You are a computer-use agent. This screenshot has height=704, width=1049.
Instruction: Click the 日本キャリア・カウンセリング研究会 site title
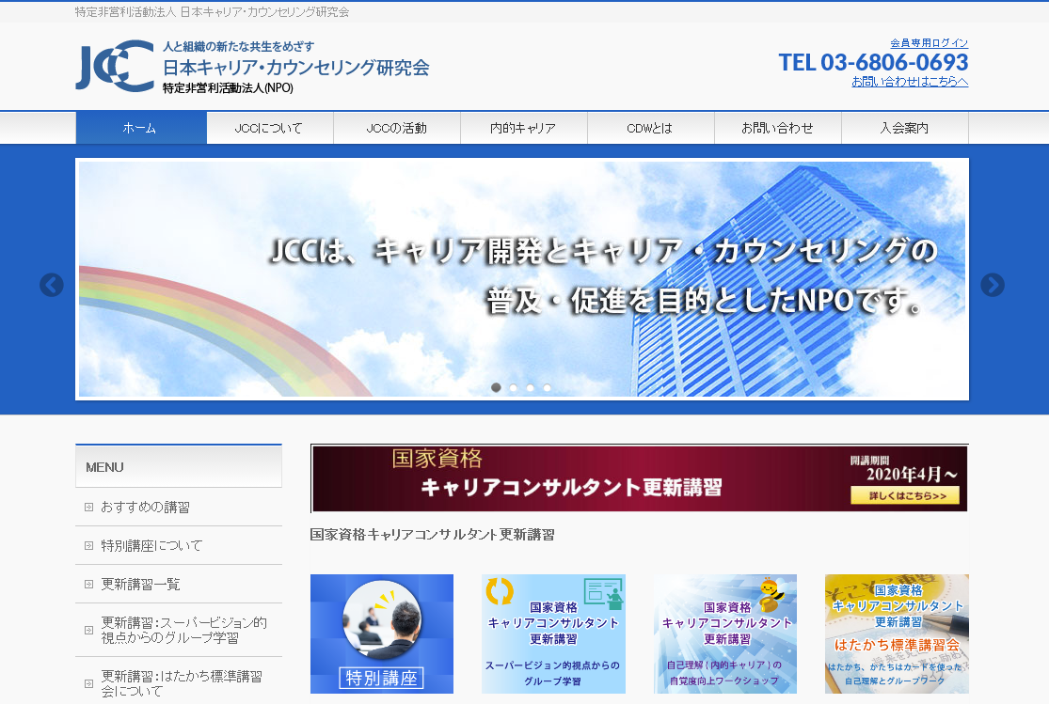coord(296,68)
